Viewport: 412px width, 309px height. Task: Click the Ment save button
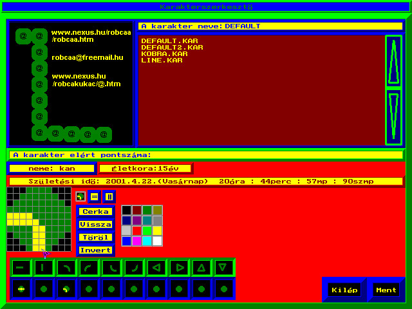386,290
